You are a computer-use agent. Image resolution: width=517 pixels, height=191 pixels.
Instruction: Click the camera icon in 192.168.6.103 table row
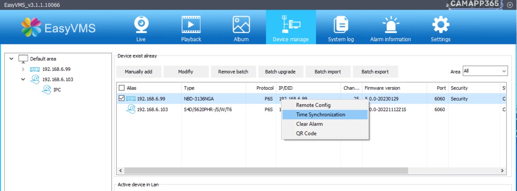coord(131,109)
